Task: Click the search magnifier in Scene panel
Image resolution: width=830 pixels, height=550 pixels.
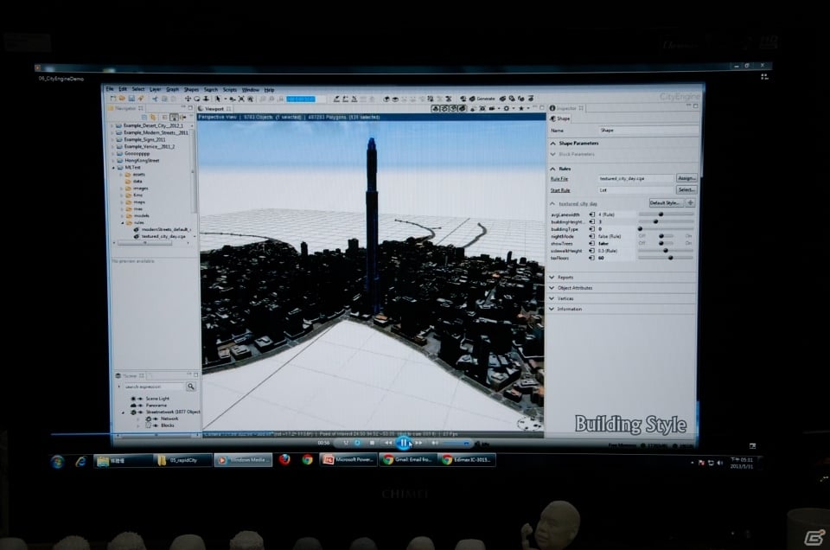Action: point(190,387)
